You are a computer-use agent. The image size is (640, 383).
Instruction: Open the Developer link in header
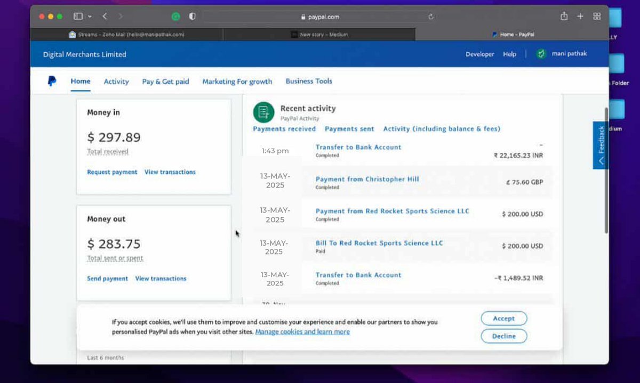point(480,54)
